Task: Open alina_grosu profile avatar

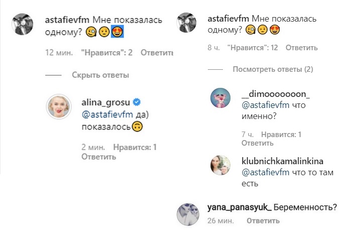Action: pos(59,106)
